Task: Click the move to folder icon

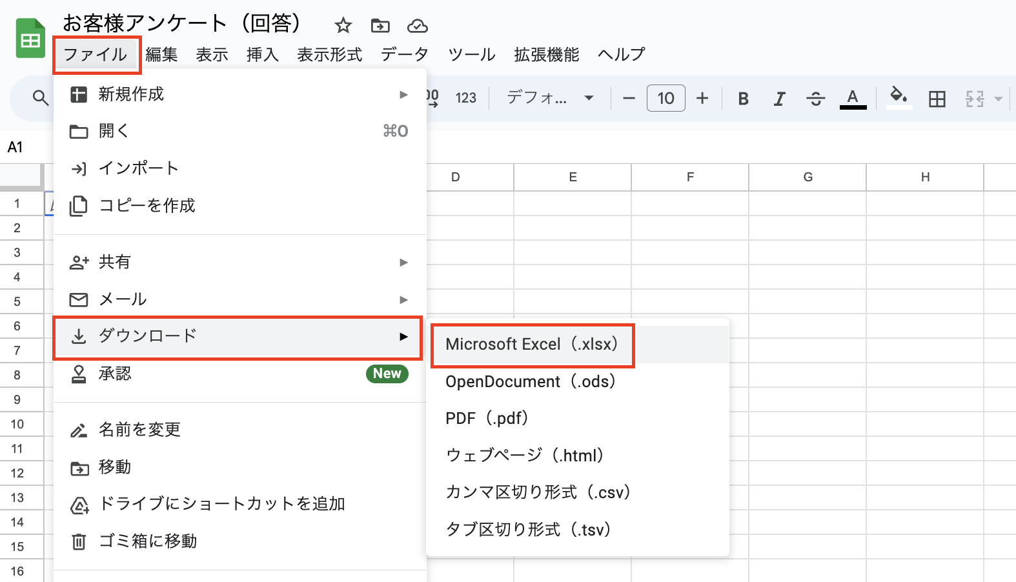Action: [380, 26]
